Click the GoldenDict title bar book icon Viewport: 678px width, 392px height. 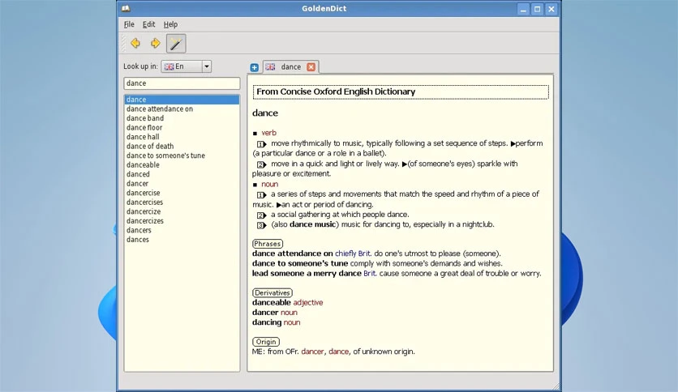tap(126, 9)
